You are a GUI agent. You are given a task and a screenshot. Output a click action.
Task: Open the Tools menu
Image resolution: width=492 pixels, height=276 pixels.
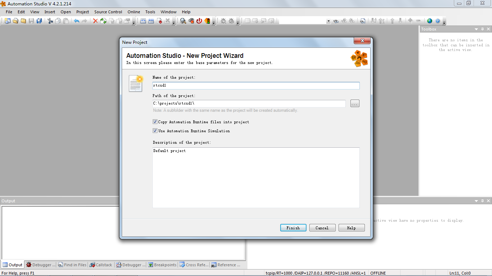click(x=150, y=12)
